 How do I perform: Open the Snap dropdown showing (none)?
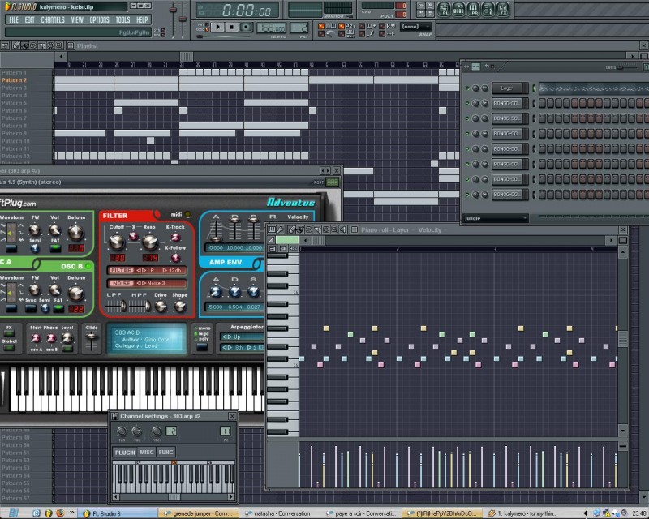(416, 27)
